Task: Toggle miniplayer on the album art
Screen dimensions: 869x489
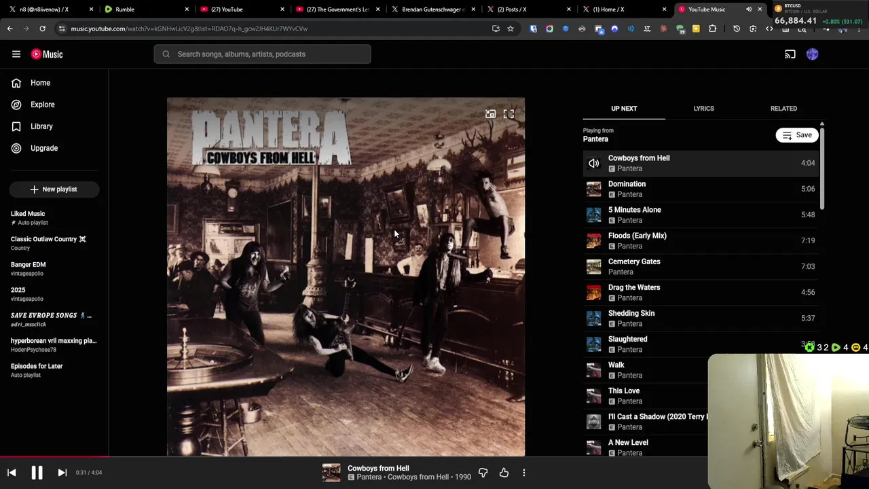Action: 490,114
